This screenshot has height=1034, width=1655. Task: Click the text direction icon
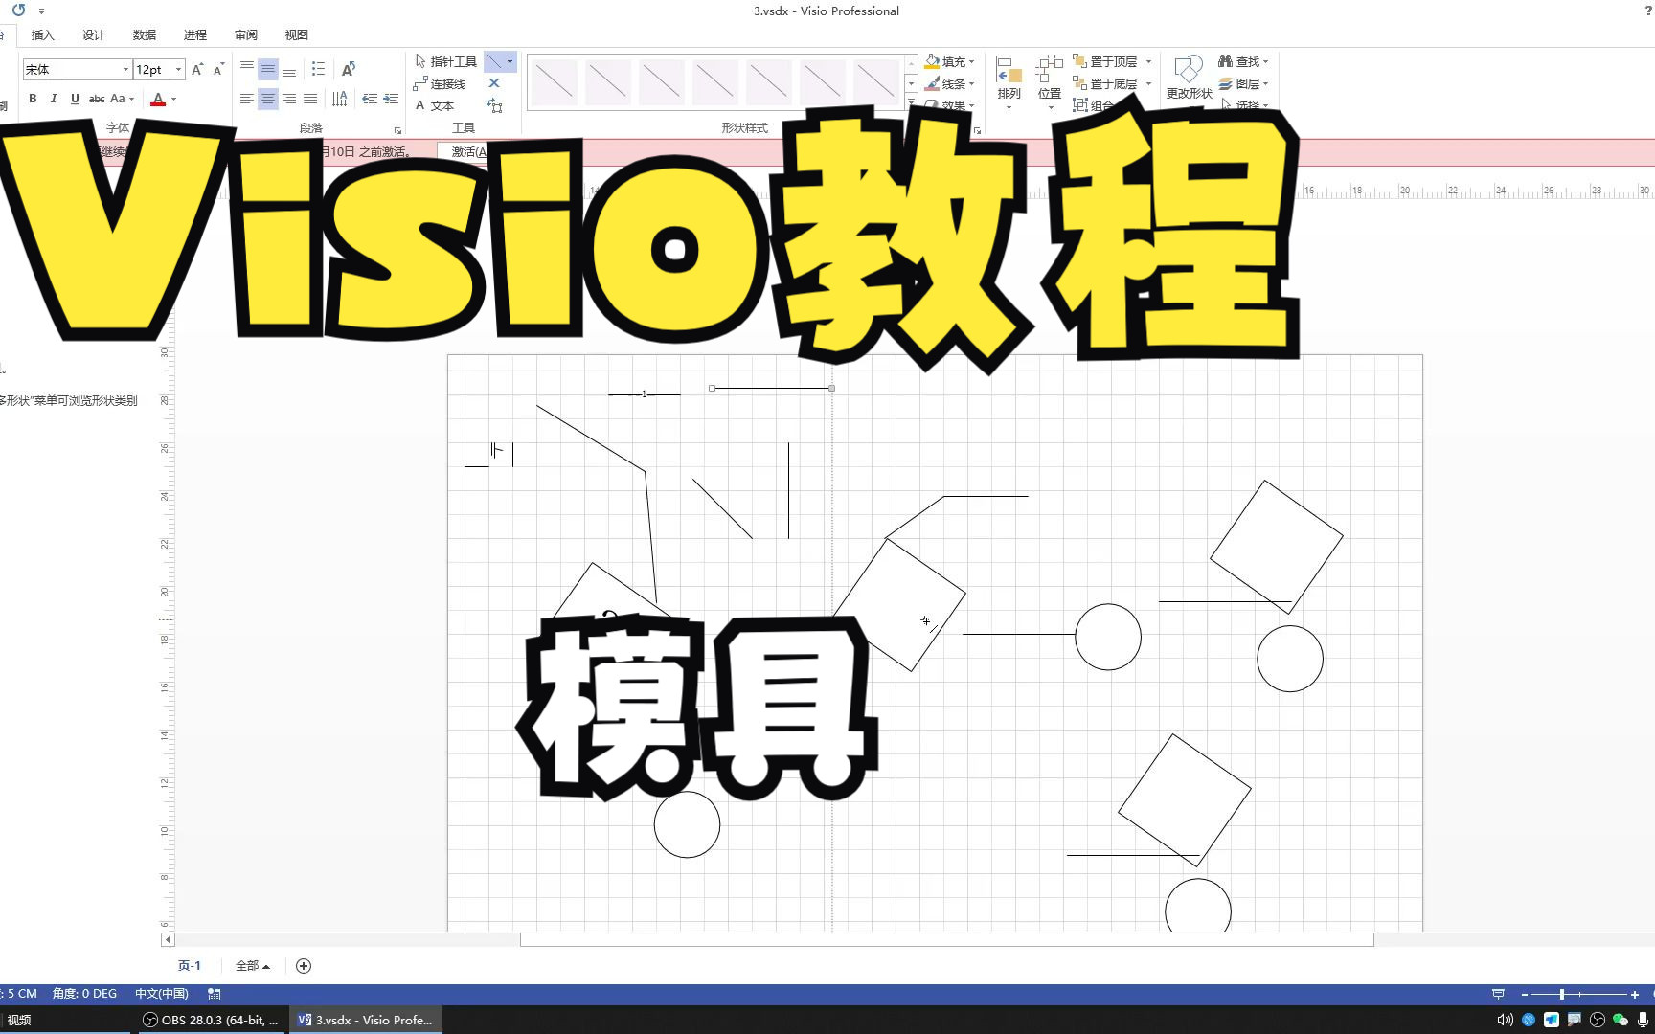pyautogui.click(x=339, y=99)
